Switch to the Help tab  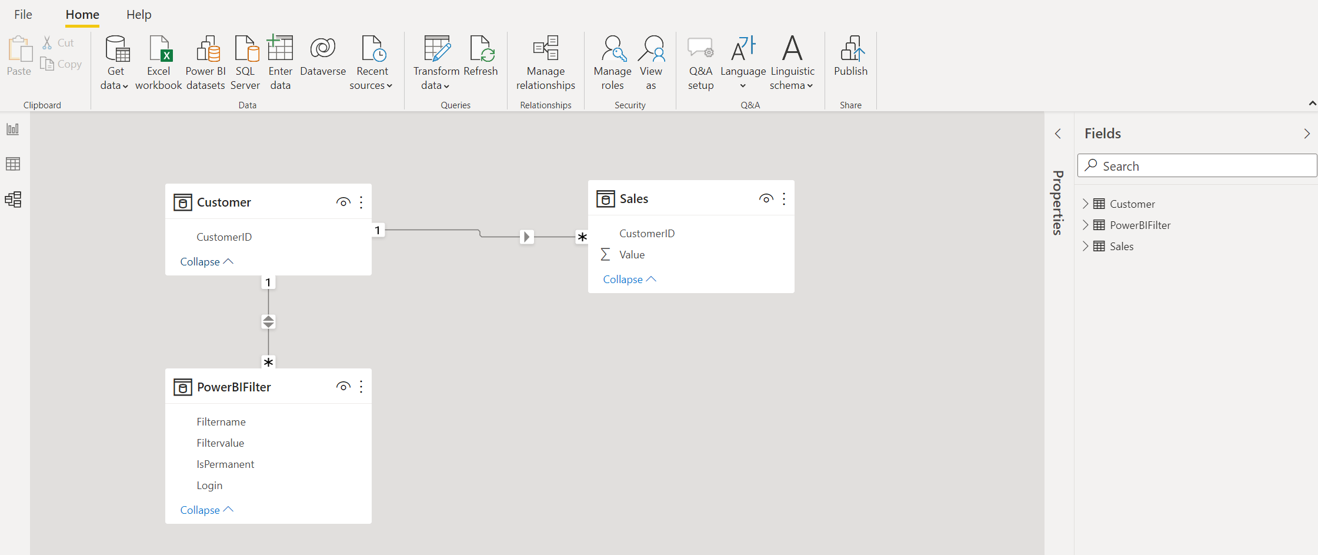coord(139,15)
